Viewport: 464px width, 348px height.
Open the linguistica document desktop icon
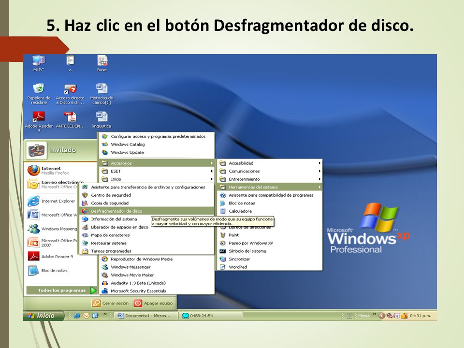[x=101, y=119]
